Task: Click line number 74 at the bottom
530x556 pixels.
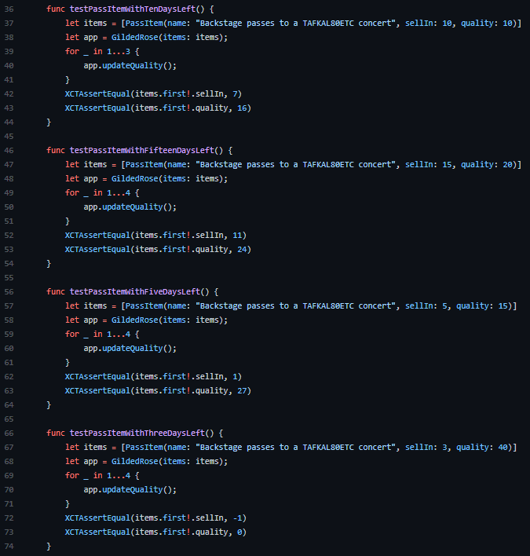Action: [x=8, y=546]
